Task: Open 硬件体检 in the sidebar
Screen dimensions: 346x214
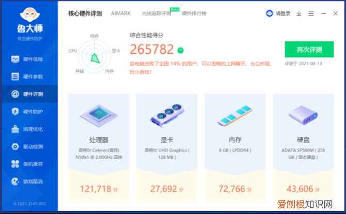Action: [30, 59]
